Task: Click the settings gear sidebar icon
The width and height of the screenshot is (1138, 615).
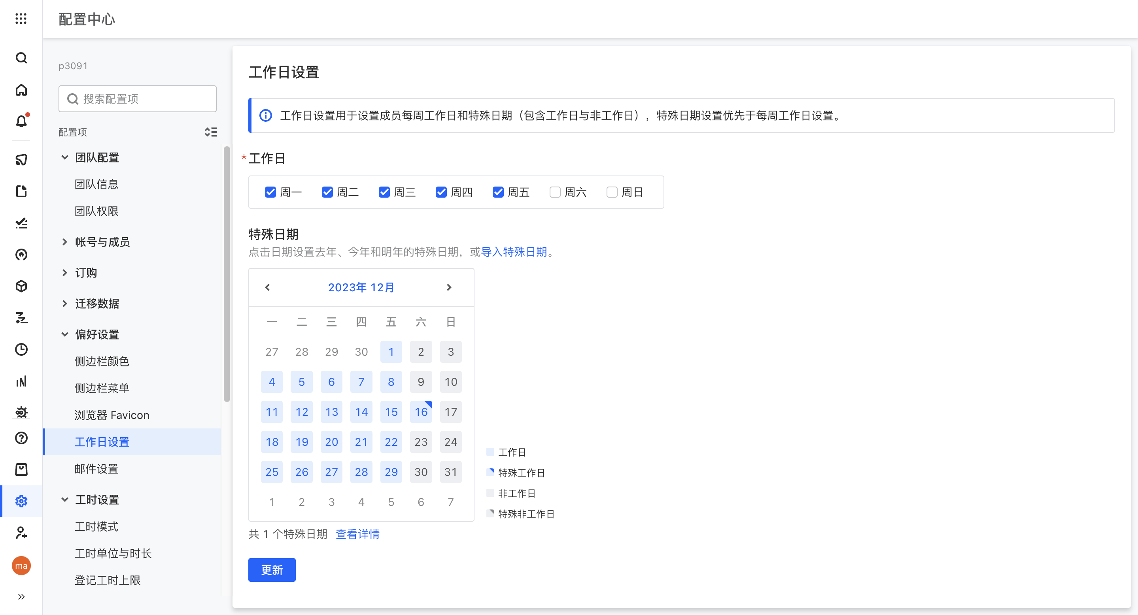Action: (21, 501)
